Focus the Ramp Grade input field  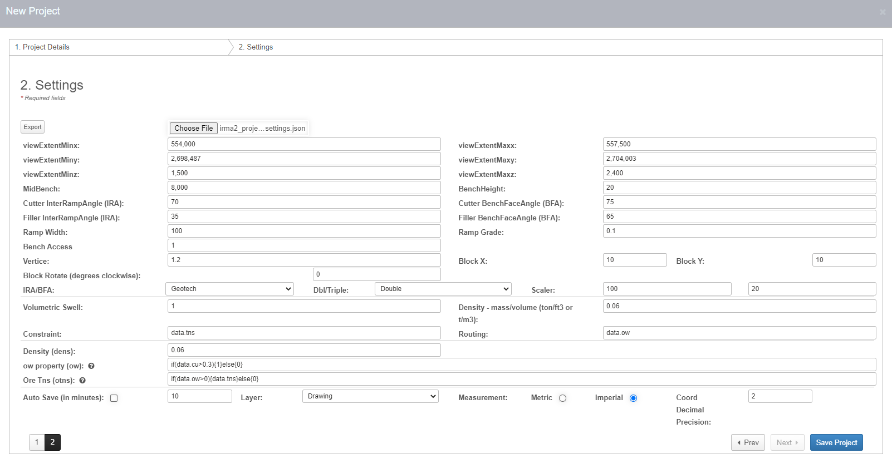(739, 231)
